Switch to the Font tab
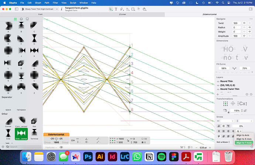The height and width of the screenshot is (165, 255). tap(40, 14)
